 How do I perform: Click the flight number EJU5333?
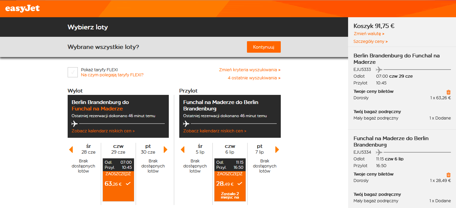(x=362, y=70)
